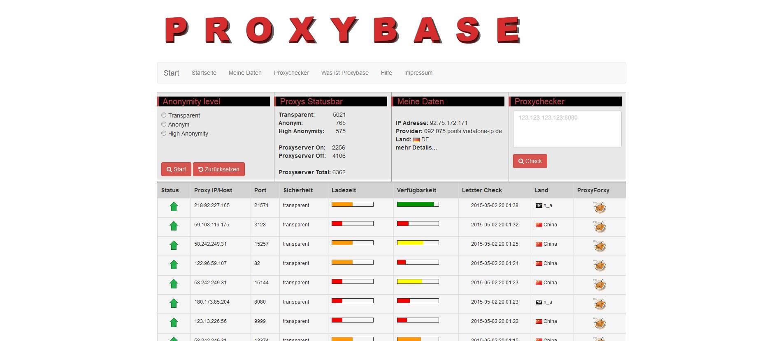Click the Letzter Check column header
The height and width of the screenshot is (341, 783).
click(x=482, y=190)
